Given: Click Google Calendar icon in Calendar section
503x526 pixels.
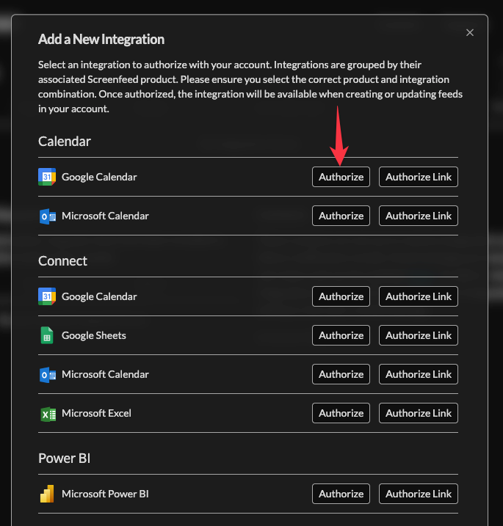Looking at the screenshot, I should 47,177.
